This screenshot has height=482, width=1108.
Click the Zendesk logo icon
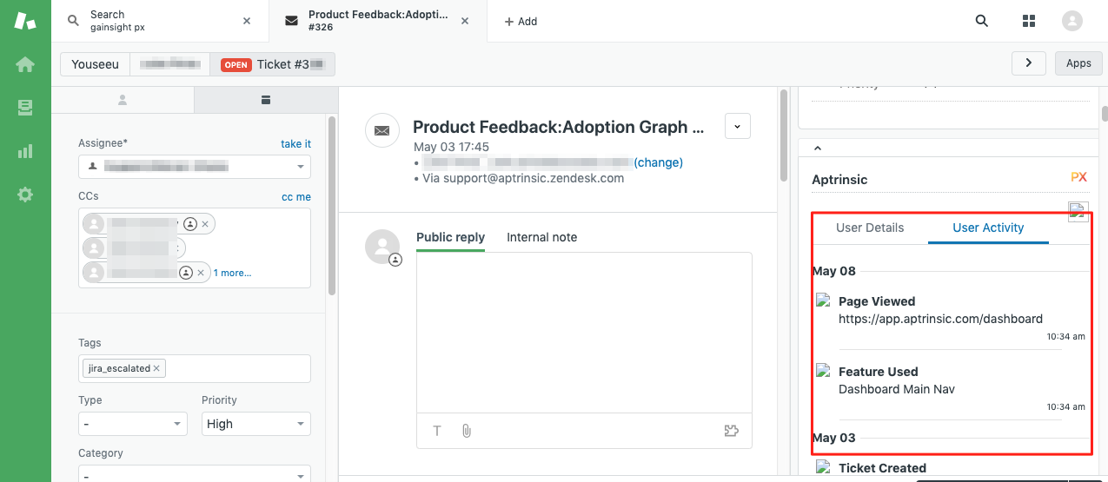(25, 21)
